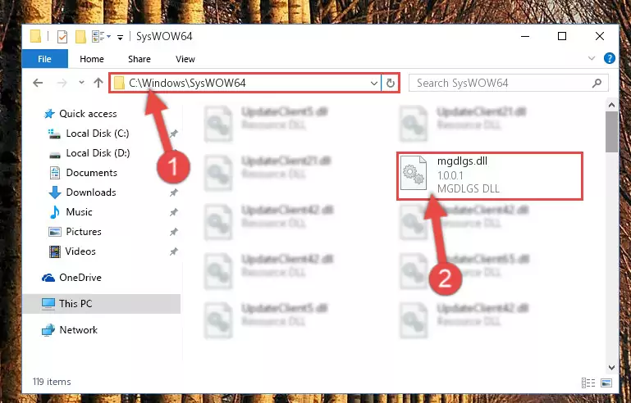Click the scrollbar up arrow
The image size is (631, 403).
[x=611, y=105]
